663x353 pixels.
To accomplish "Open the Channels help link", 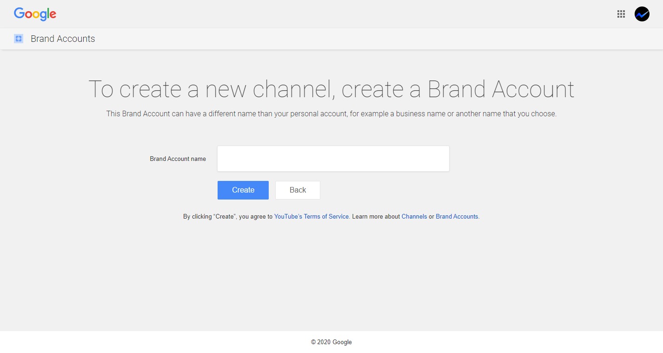I will [414, 217].
